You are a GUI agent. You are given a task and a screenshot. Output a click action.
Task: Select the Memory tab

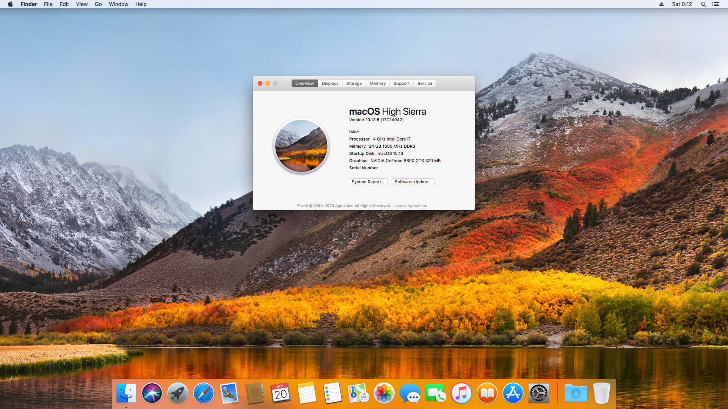[x=377, y=83]
